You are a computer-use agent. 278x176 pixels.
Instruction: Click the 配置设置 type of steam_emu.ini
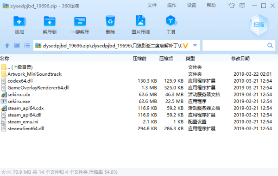coord(197,122)
